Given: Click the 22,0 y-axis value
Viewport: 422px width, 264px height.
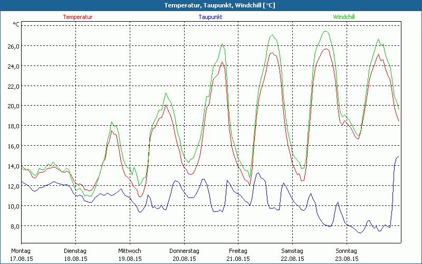Looking at the screenshot, I should pos(14,86).
